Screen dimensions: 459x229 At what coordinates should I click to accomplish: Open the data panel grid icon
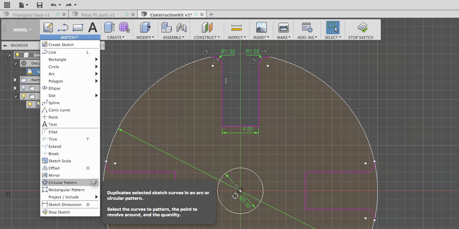point(7,5)
